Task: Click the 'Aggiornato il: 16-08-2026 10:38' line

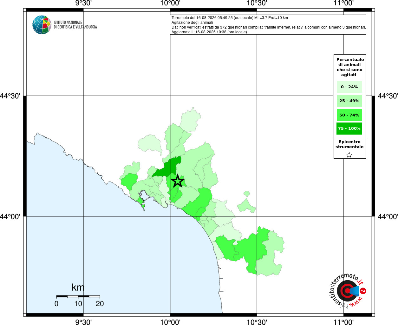Action: click(209, 32)
